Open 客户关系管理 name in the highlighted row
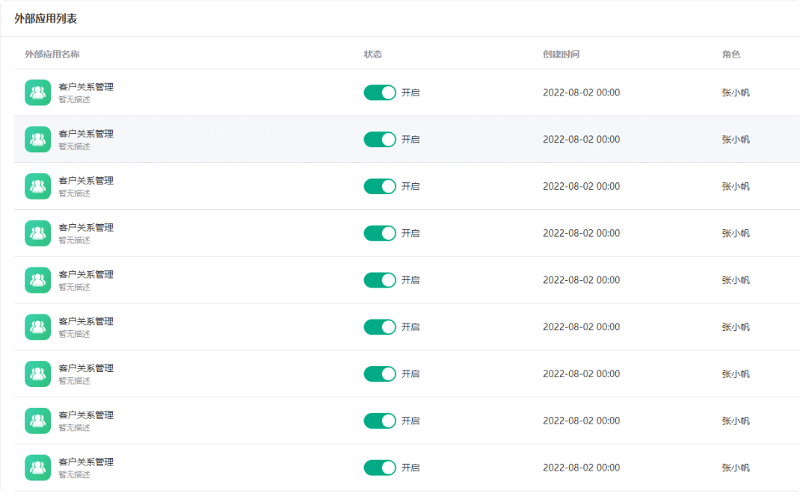800x493 pixels. (86, 134)
